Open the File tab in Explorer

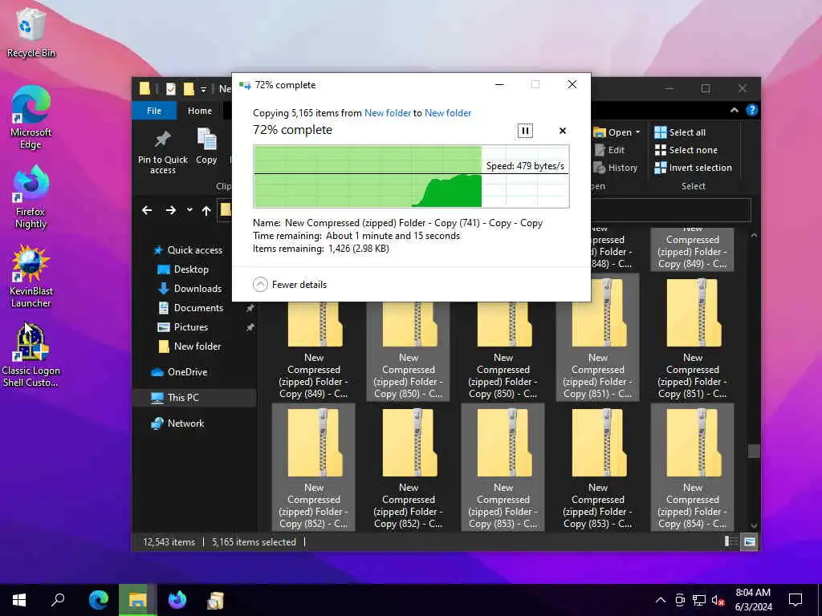click(x=154, y=111)
